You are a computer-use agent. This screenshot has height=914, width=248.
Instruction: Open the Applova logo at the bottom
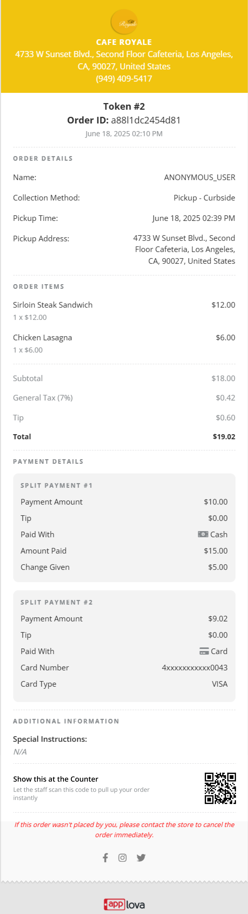(124, 904)
